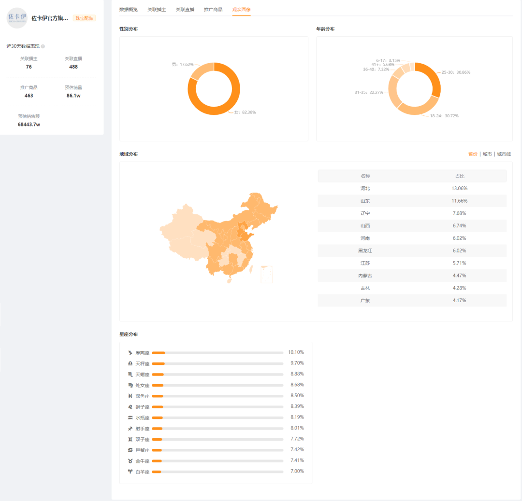Click the South China Sea inset on map
Viewport: 522px width, 501px height.
tap(266, 274)
